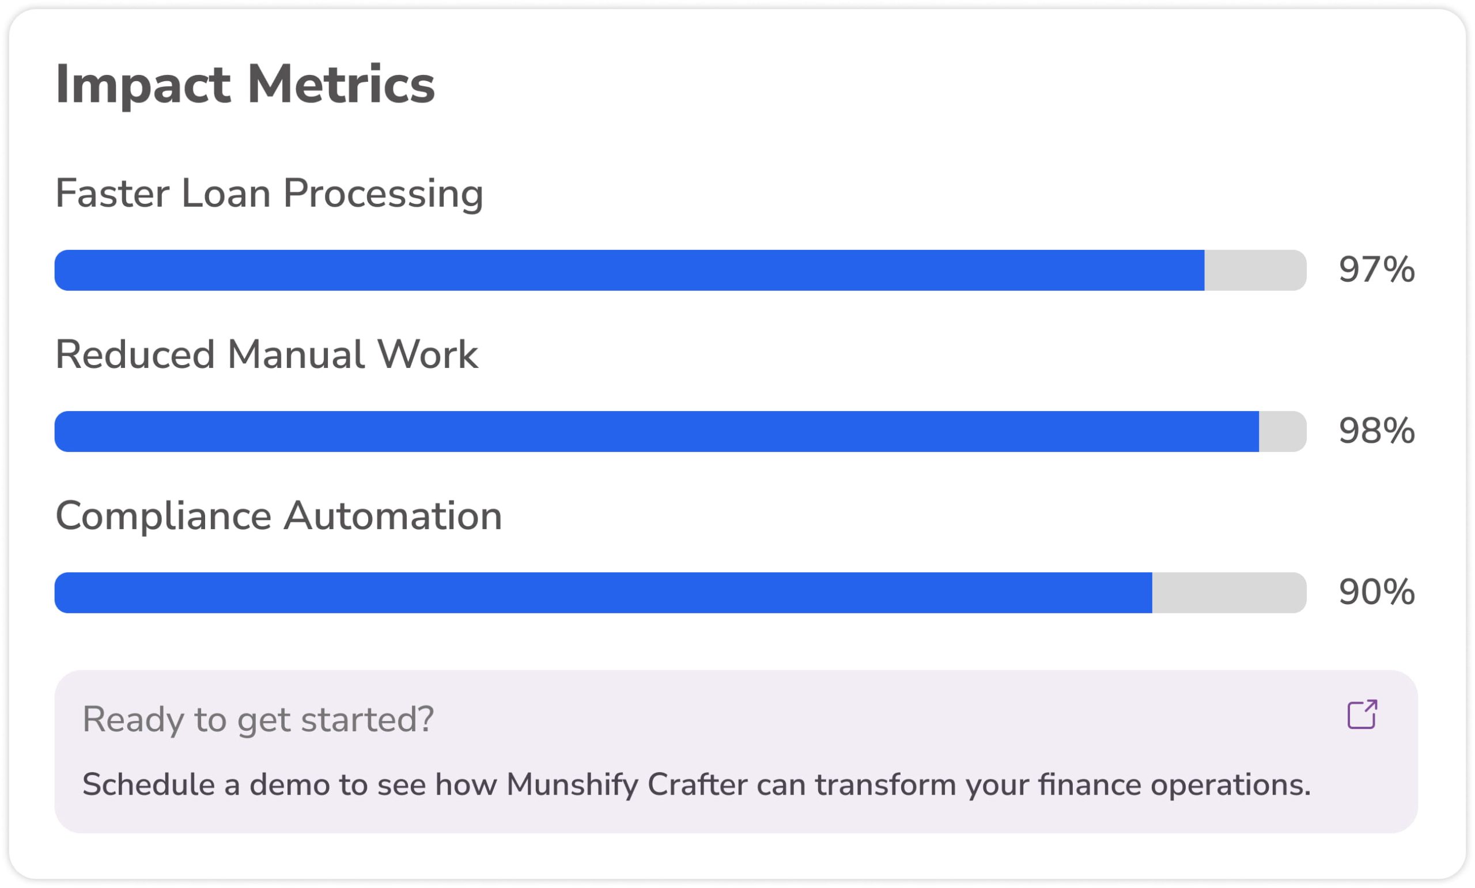Screen dimensions: 1475x888
Task: Click the Schedule a demo description text
Action: [697, 785]
